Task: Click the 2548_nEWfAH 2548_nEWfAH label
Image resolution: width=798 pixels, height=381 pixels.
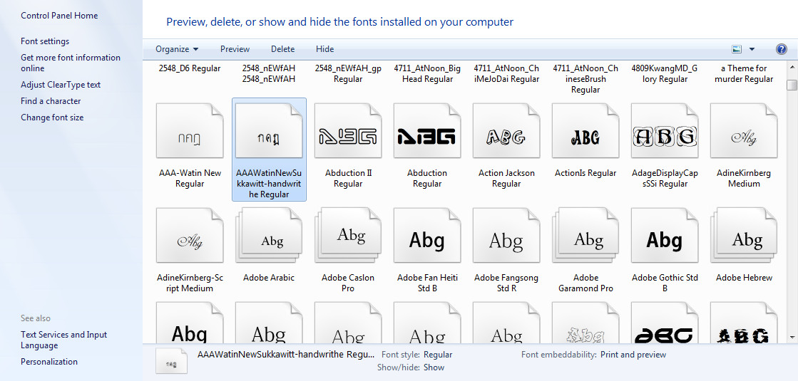Action: pyautogui.click(x=270, y=73)
